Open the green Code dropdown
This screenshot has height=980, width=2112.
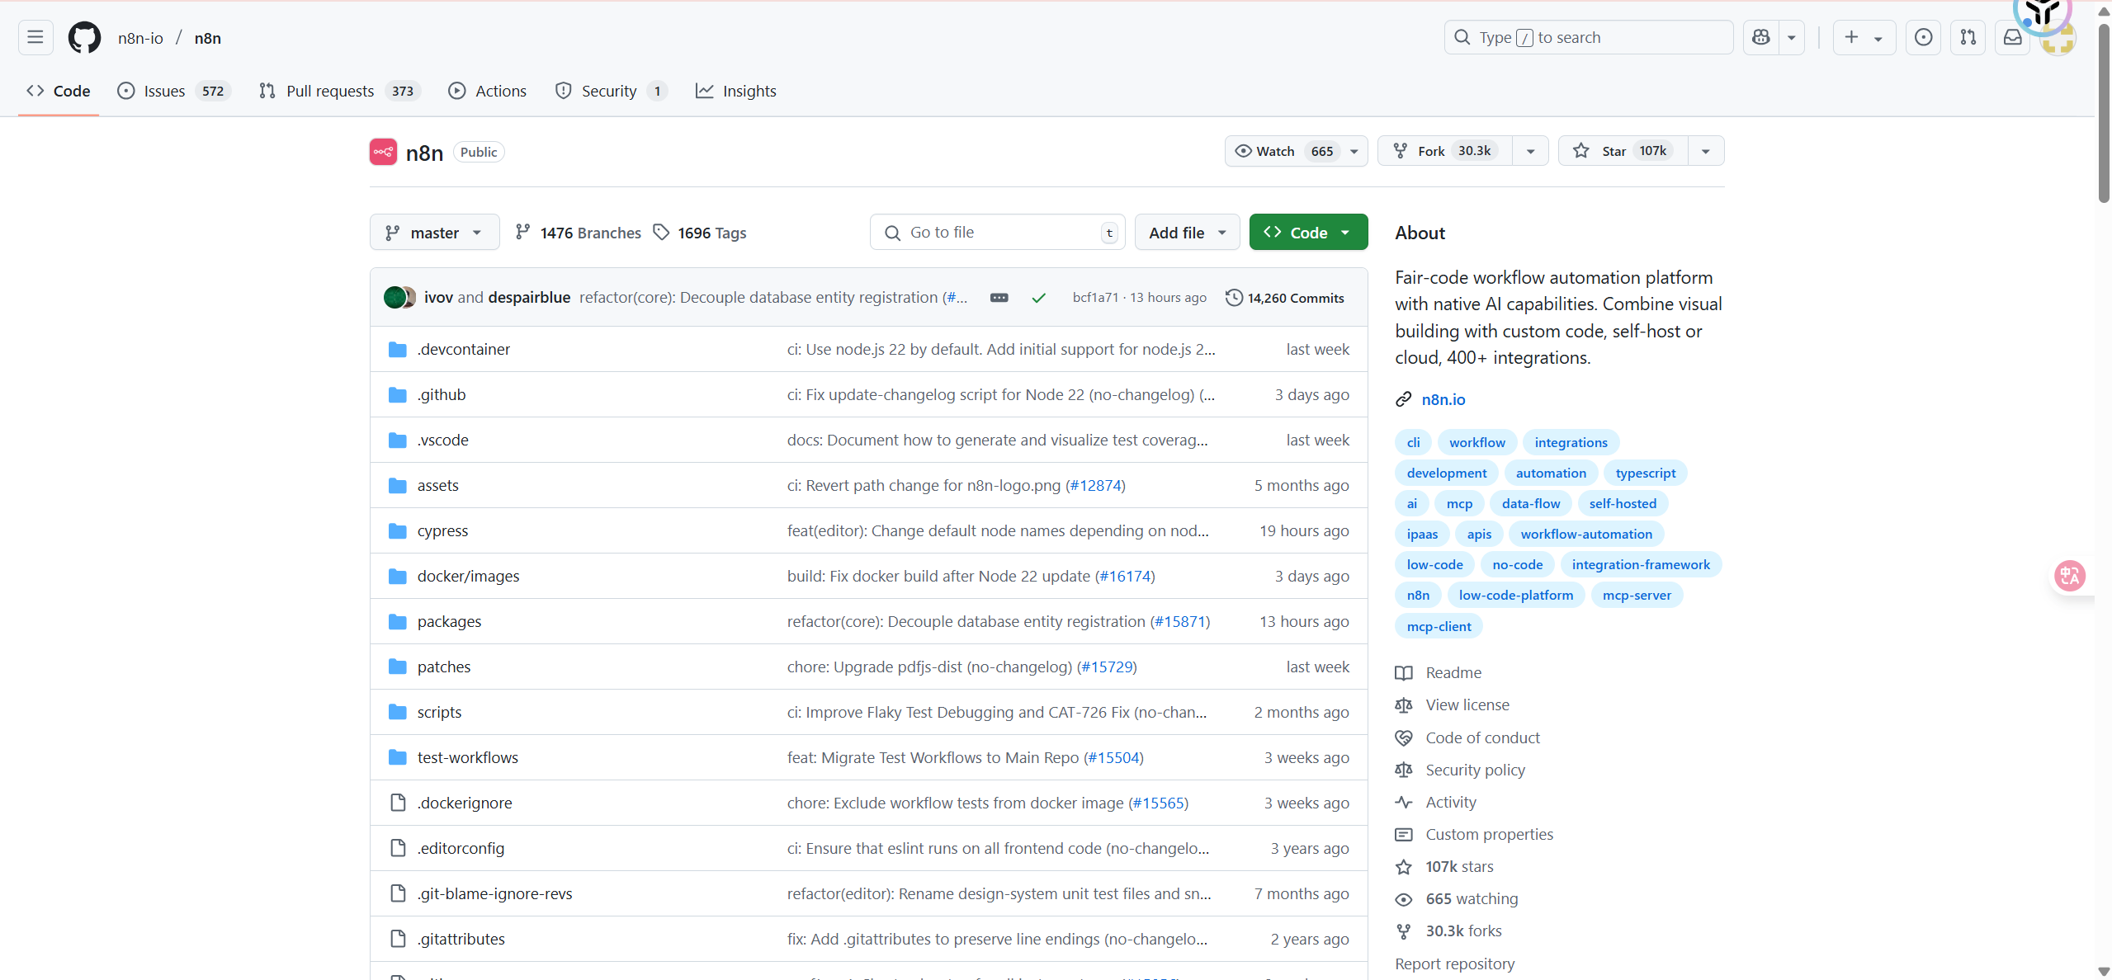click(1308, 233)
